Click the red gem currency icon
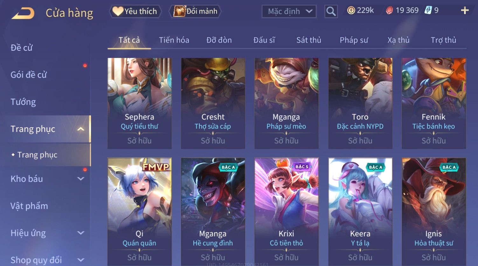The width and height of the screenshot is (478, 266). point(389,10)
